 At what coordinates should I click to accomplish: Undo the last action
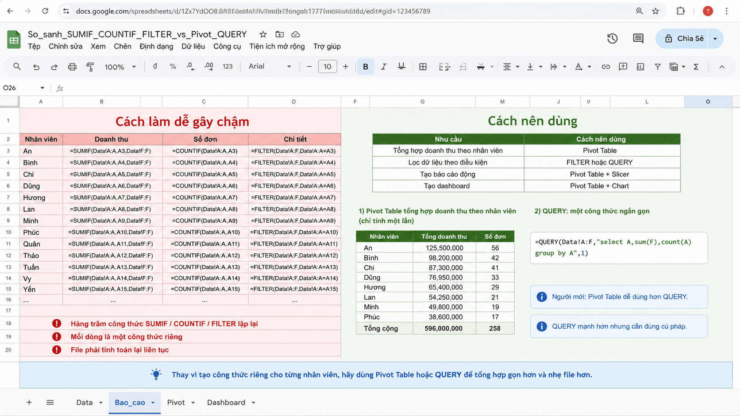36,67
